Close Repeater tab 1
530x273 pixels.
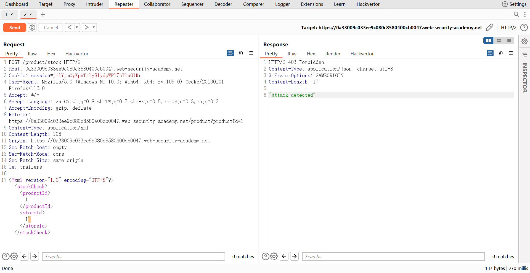pos(12,15)
